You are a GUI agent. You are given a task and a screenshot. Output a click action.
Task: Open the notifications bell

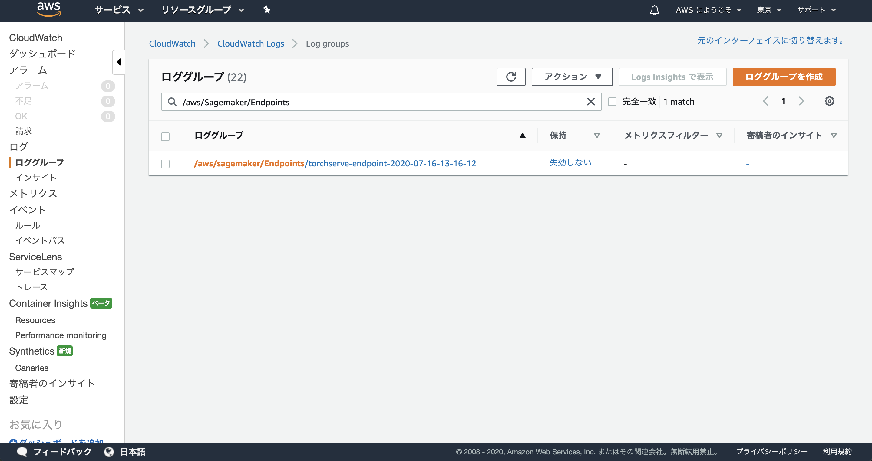(x=654, y=10)
